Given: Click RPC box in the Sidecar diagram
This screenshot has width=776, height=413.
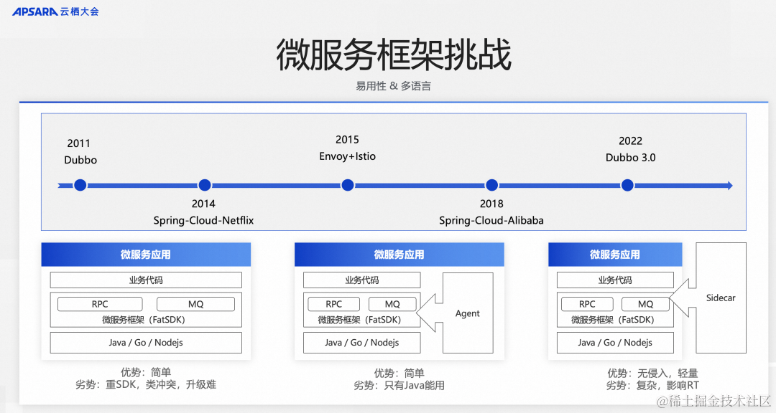Looking at the screenshot, I should [x=587, y=304].
